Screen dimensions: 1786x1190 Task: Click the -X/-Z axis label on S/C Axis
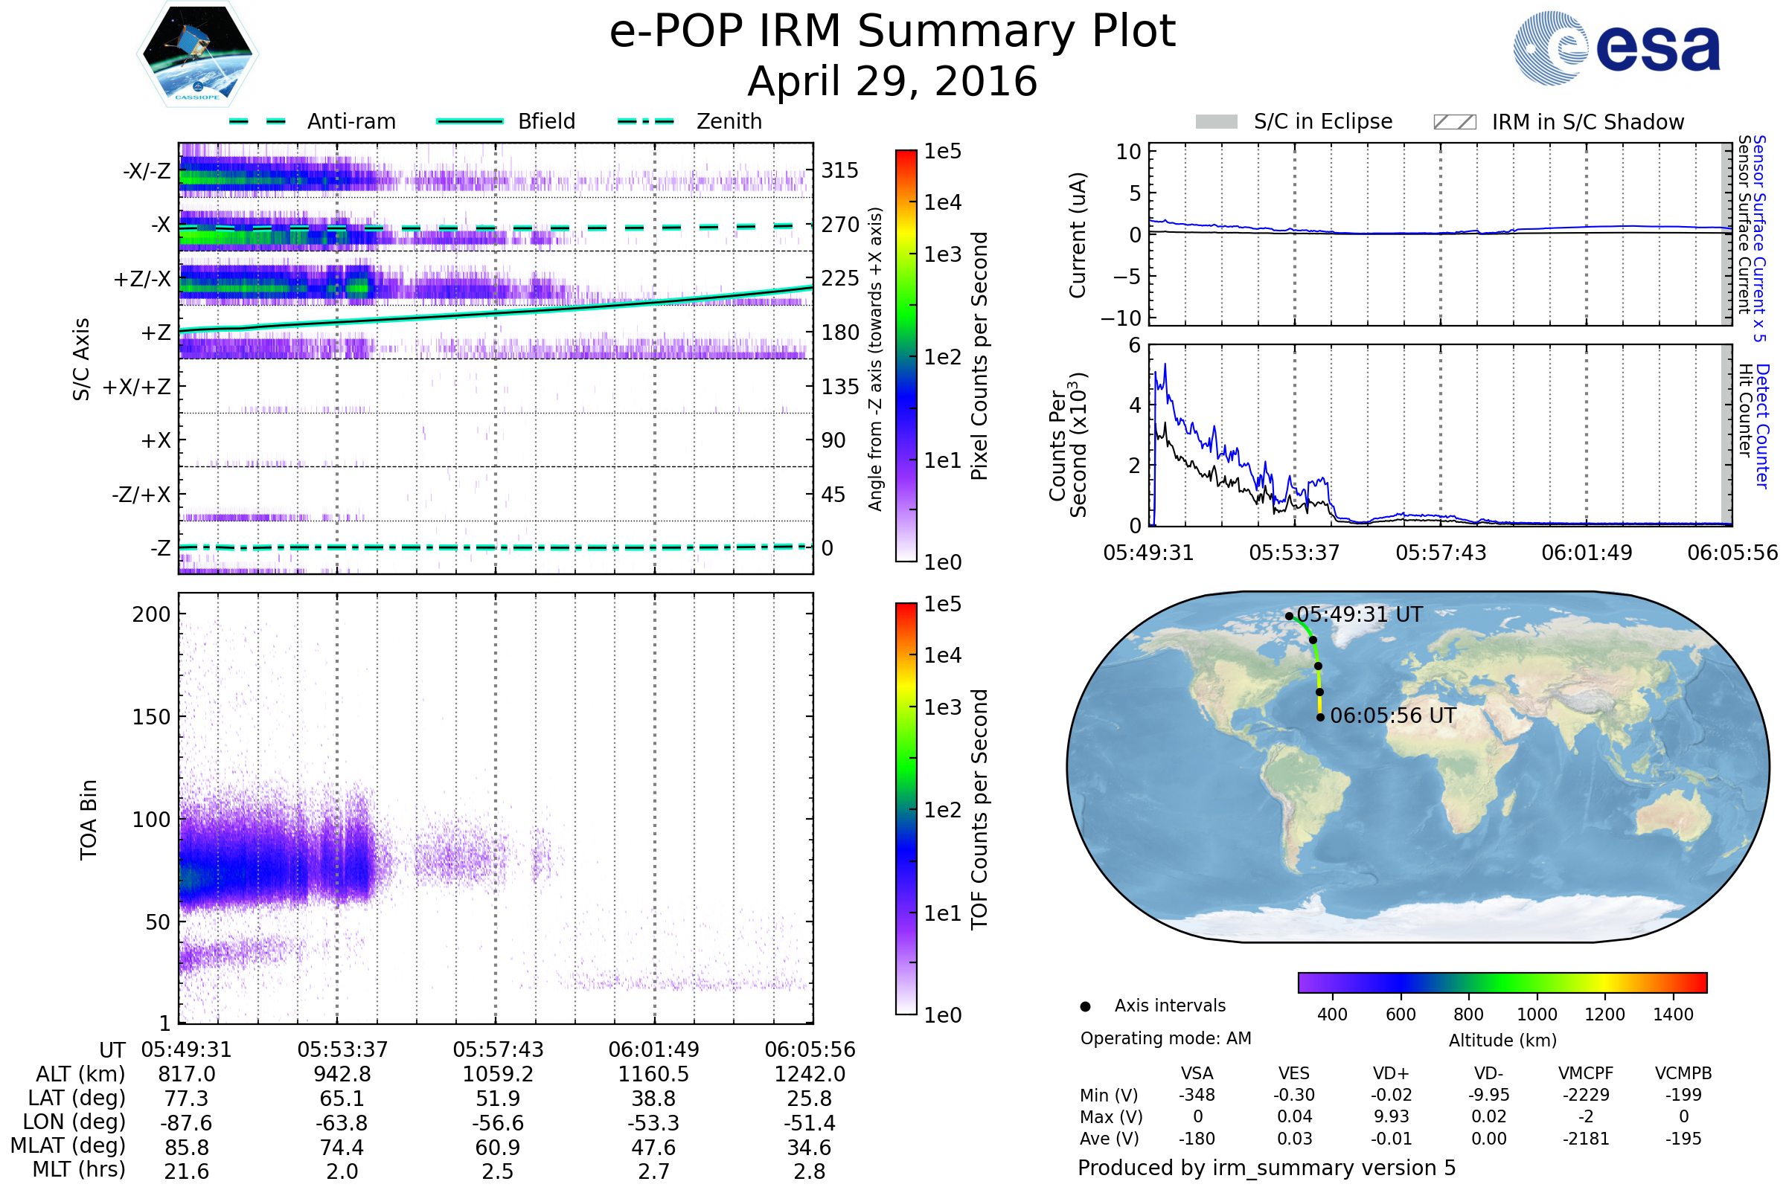click(x=147, y=171)
